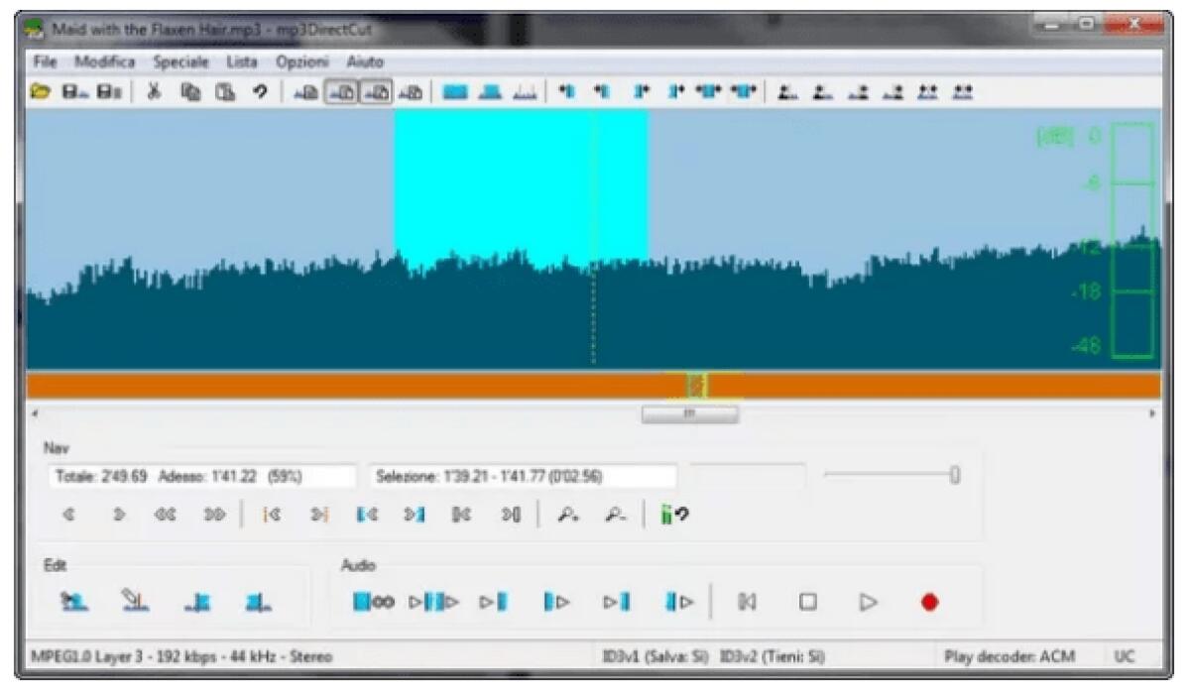
Task: Zoom out using the minus magnifier icon
Action: click(x=614, y=515)
